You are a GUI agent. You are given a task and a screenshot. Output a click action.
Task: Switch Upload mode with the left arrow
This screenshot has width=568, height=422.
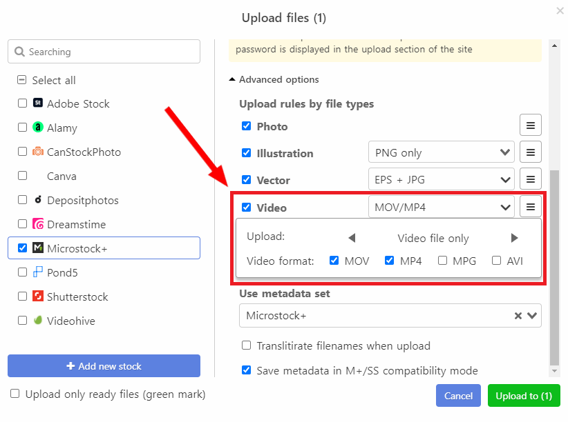(x=352, y=238)
